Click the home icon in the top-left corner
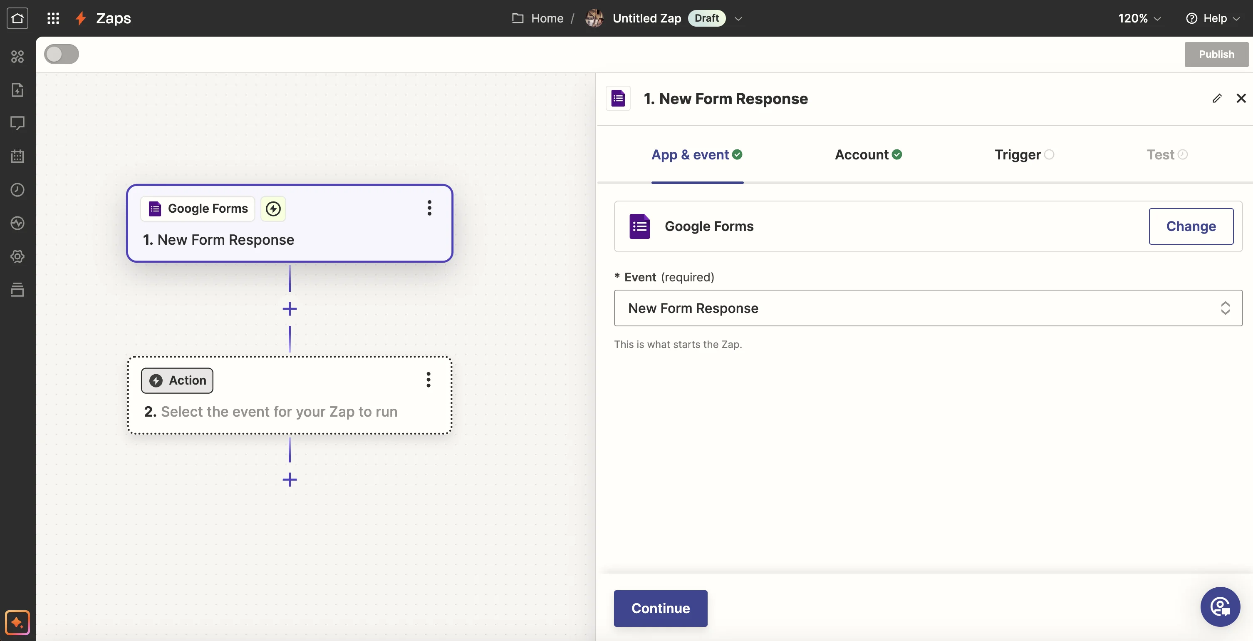This screenshot has height=641, width=1253. 17,18
